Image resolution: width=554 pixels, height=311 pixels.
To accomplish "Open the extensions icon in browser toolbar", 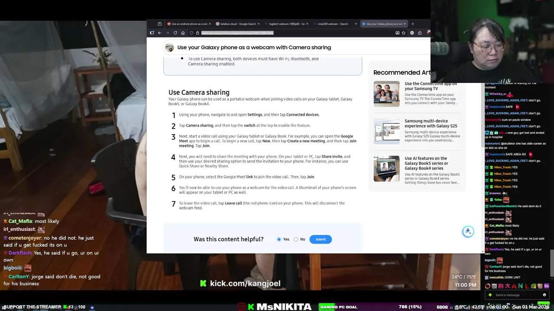I will point(420,33).
